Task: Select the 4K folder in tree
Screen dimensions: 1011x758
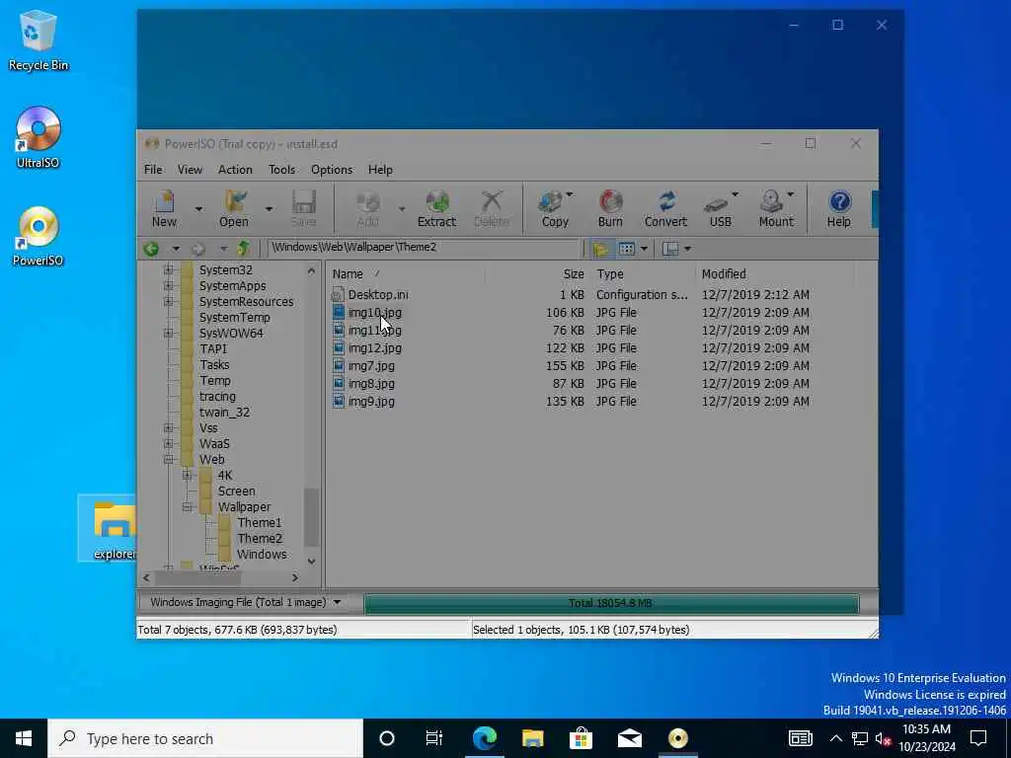Action: click(224, 476)
